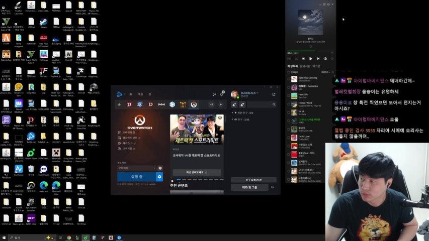
Task: Toggle repeat in music player
Action: click(x=325, y=58)
